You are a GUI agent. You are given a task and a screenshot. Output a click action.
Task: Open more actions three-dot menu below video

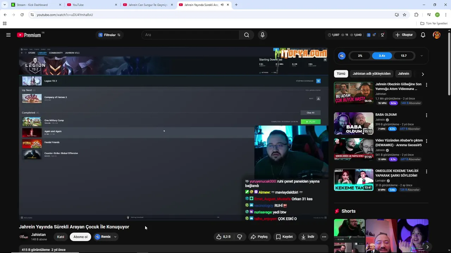(324, 237)
